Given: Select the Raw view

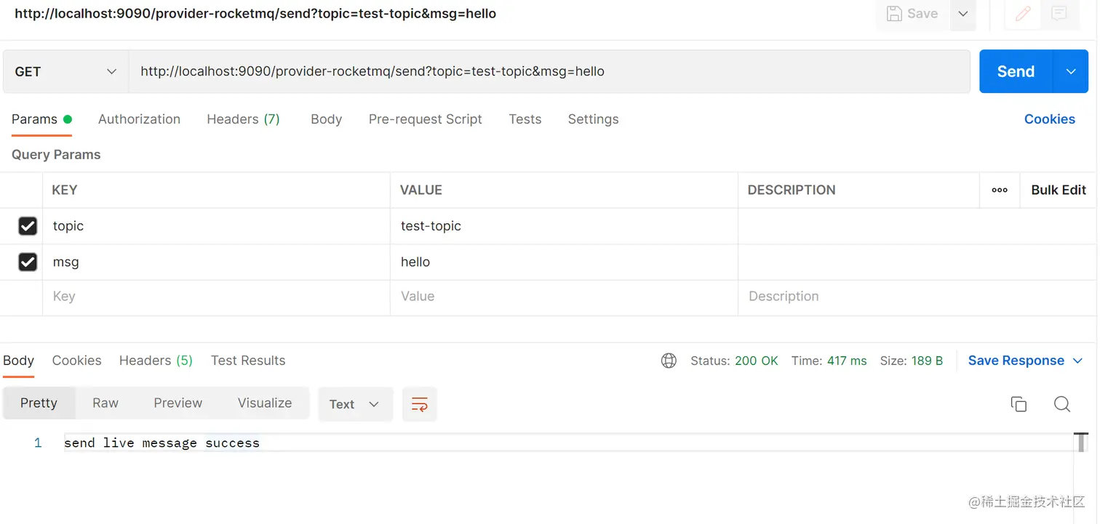Looking at the screenshot, I should point(105,403).
